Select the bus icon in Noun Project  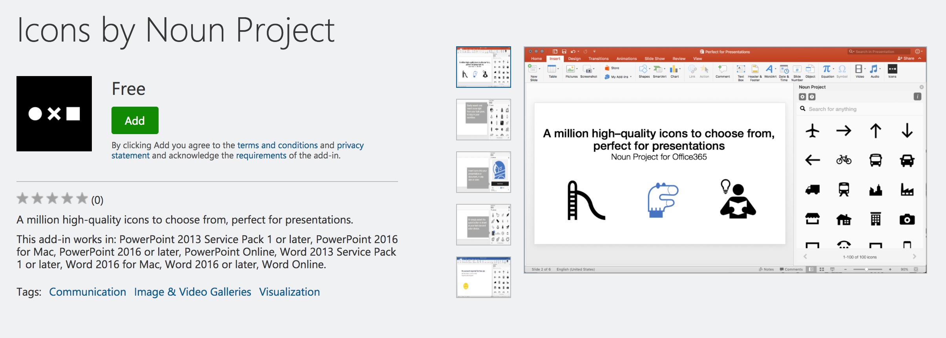point(876,160)
